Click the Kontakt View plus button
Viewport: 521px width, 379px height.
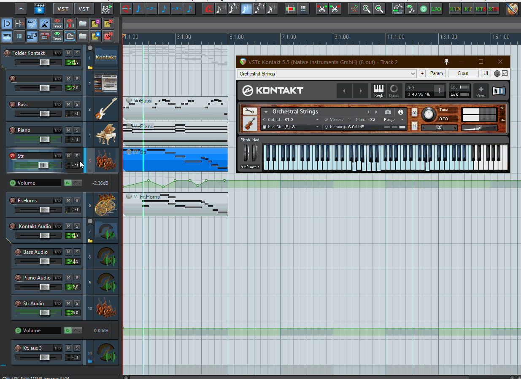pos(481,91)
